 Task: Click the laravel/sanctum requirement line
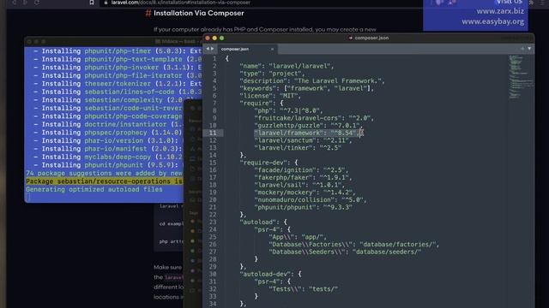(303, 140)
